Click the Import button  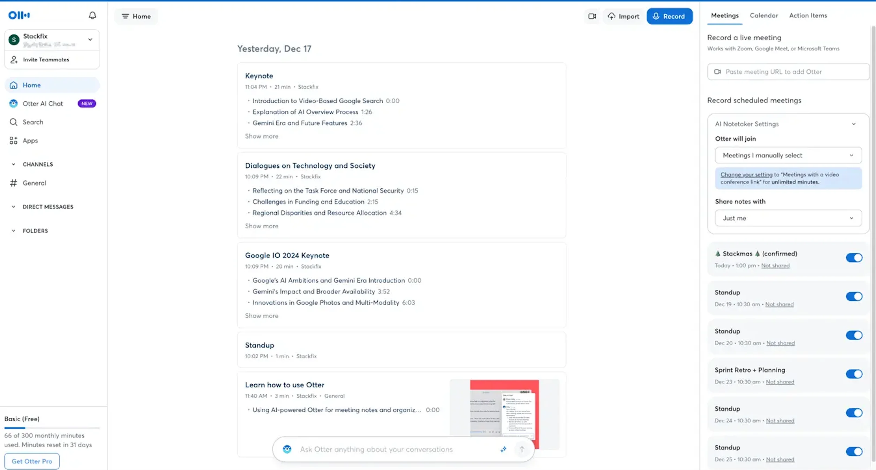623,16
